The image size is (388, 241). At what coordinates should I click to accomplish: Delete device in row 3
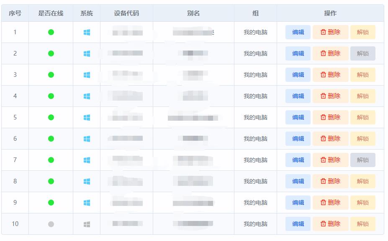[x=331, y=75]
